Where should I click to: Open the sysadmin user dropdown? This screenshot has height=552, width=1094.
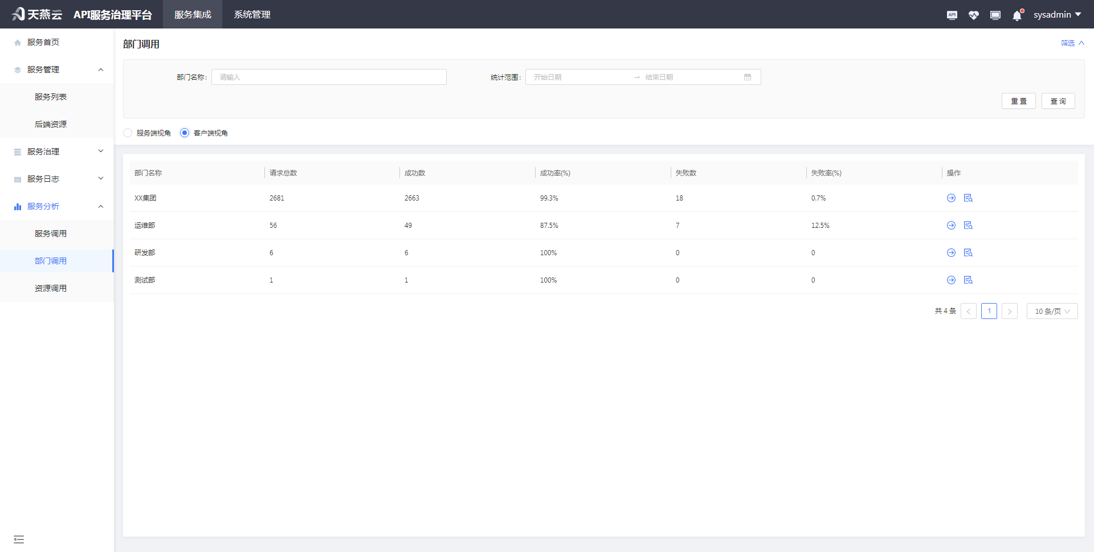coord(1057,15)
